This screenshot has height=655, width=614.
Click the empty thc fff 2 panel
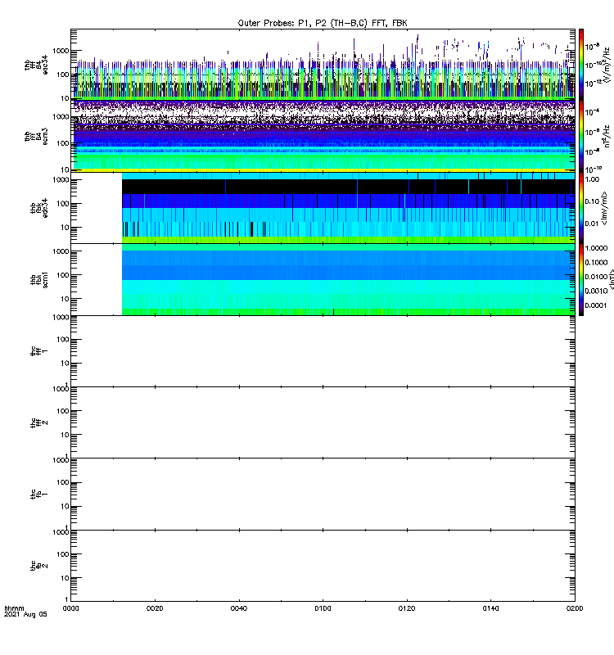(x=323, y=422)
